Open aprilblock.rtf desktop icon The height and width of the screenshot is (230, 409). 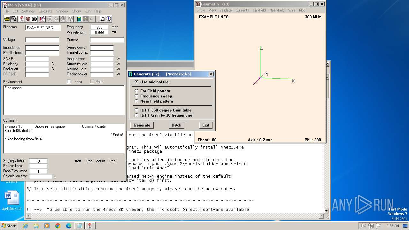[12, 201]
